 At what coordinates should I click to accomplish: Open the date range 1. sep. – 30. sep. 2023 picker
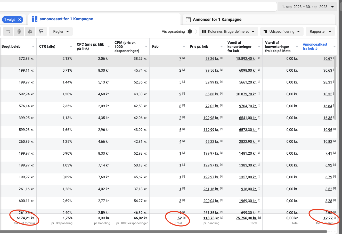point(307,7)
